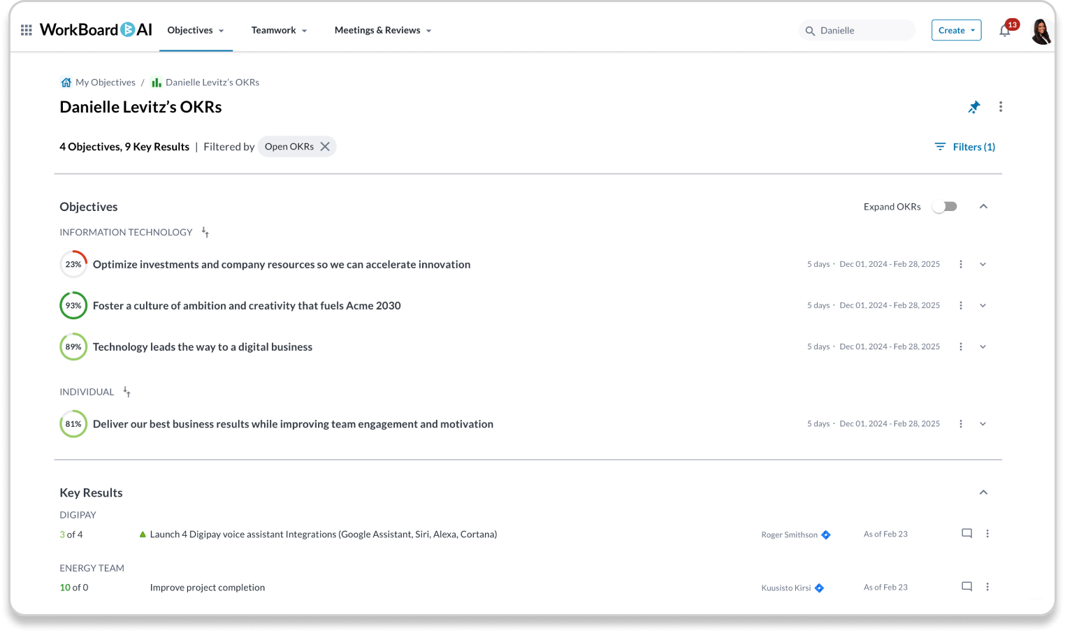The width and height of the screenshot is (1065, 633).
Task: Open Technology leads the way objective
Action: tap(203, 347)
